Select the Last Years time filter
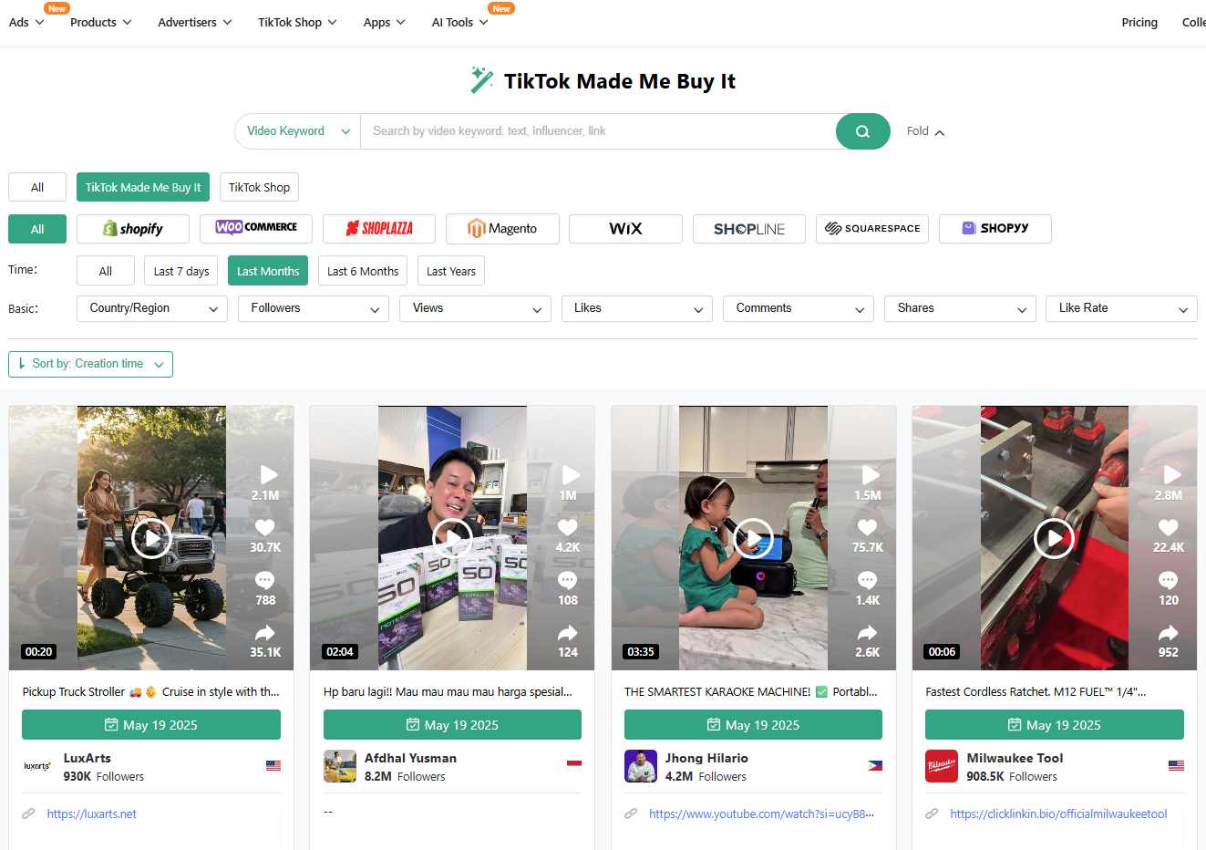This screenshot has width=1206, height=850. (451, 271)
